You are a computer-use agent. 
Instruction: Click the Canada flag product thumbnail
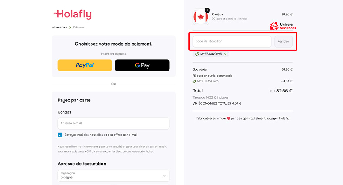click(201, 17)
